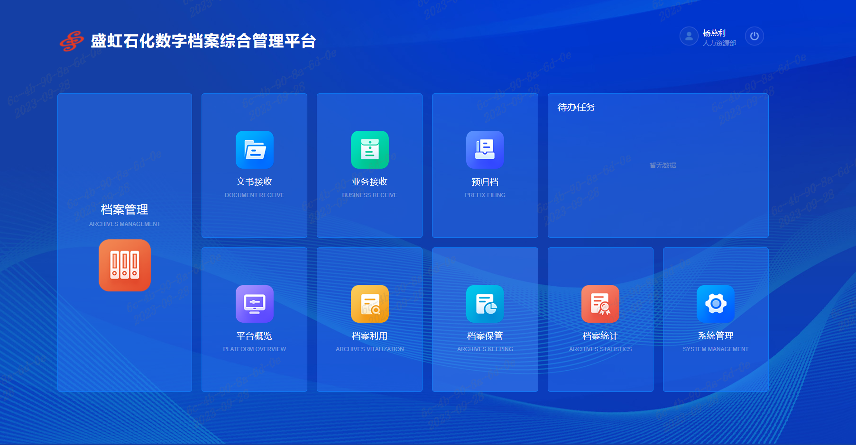Open the orange 档案管理 binders icon
Screen dimensions: 856x445
(124, 265)
